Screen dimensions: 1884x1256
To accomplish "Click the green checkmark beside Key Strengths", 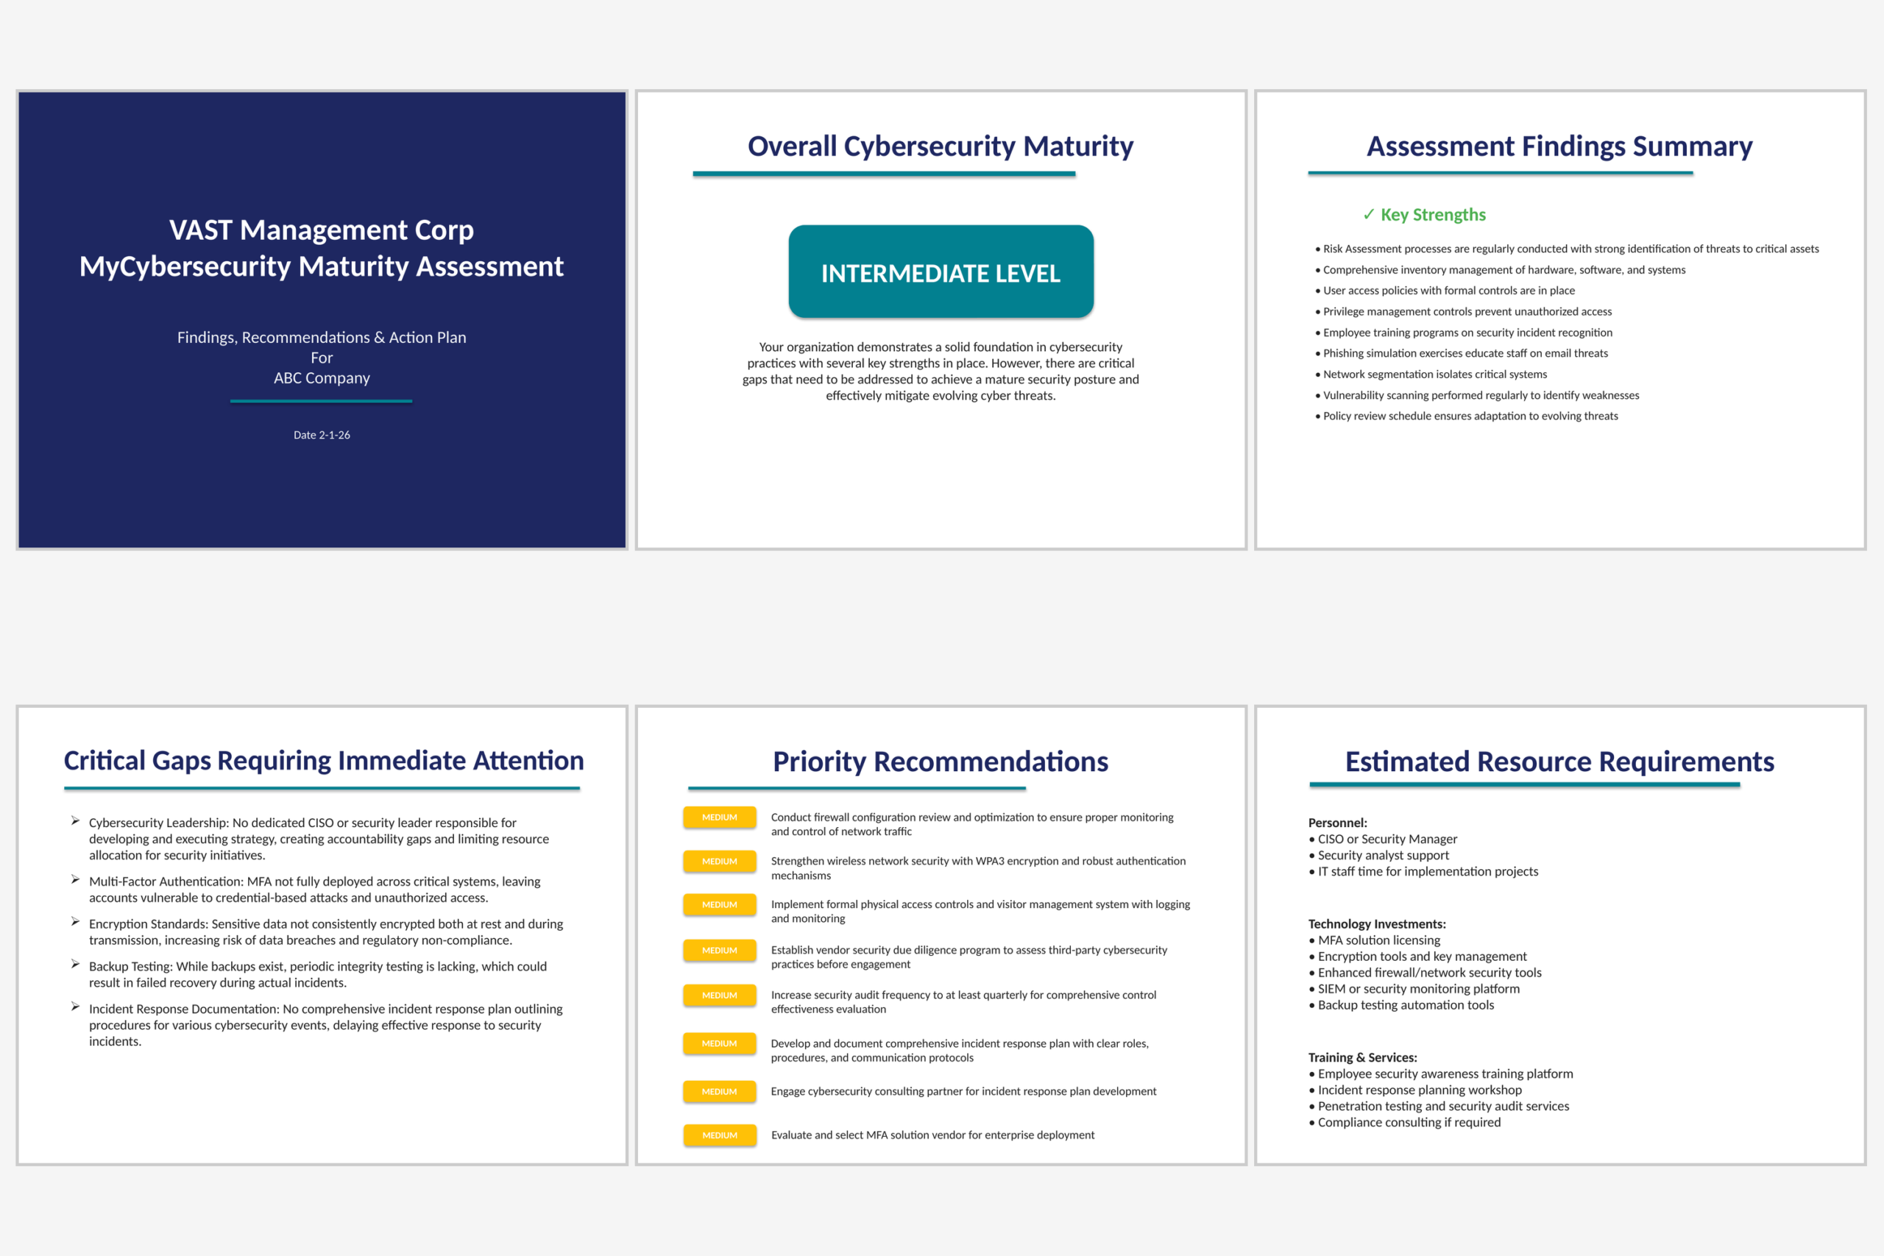I will pos(1368,215).
